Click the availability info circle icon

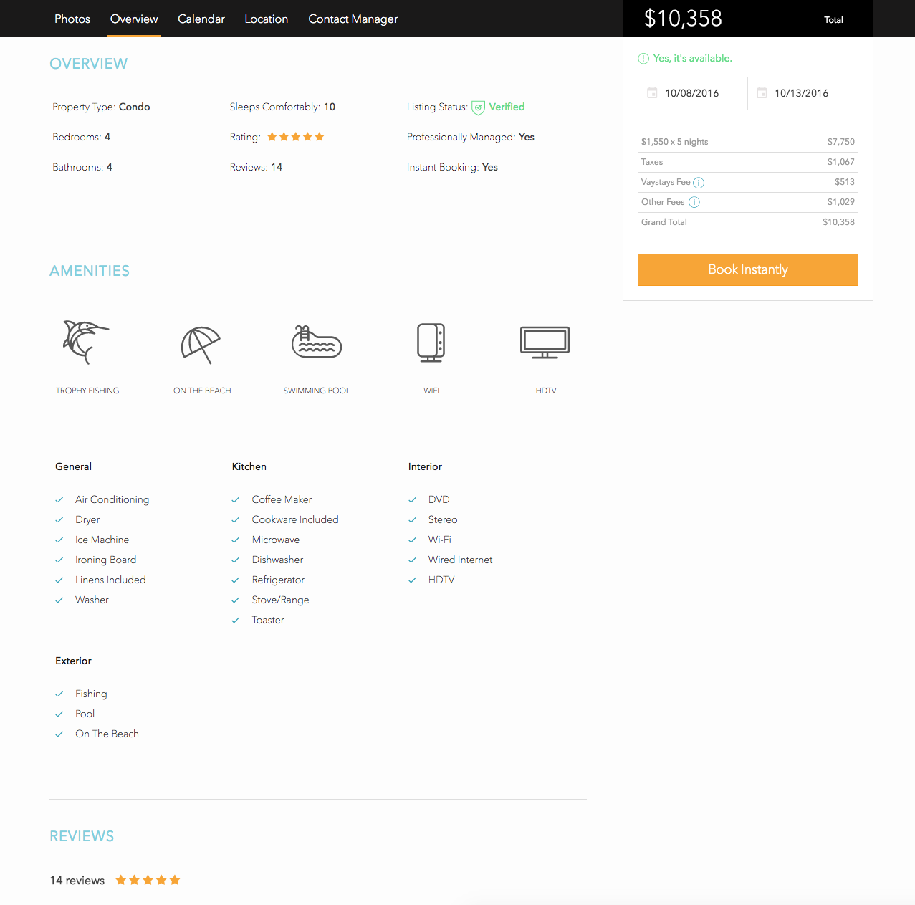click(x=643, y=59)
